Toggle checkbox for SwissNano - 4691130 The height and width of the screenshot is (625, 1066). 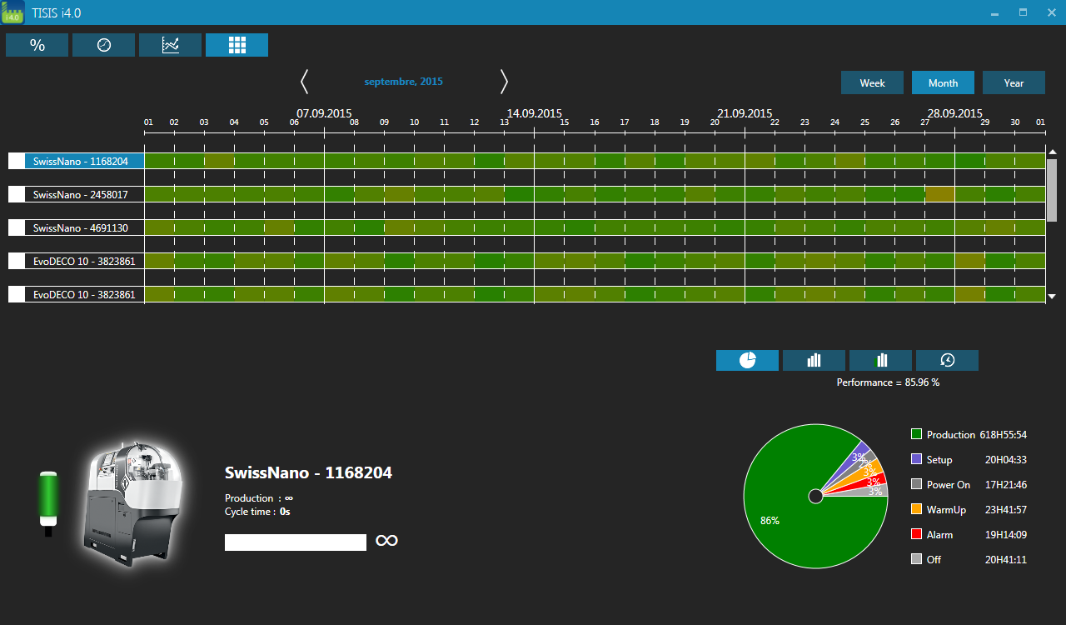click(x=17, y=227)
